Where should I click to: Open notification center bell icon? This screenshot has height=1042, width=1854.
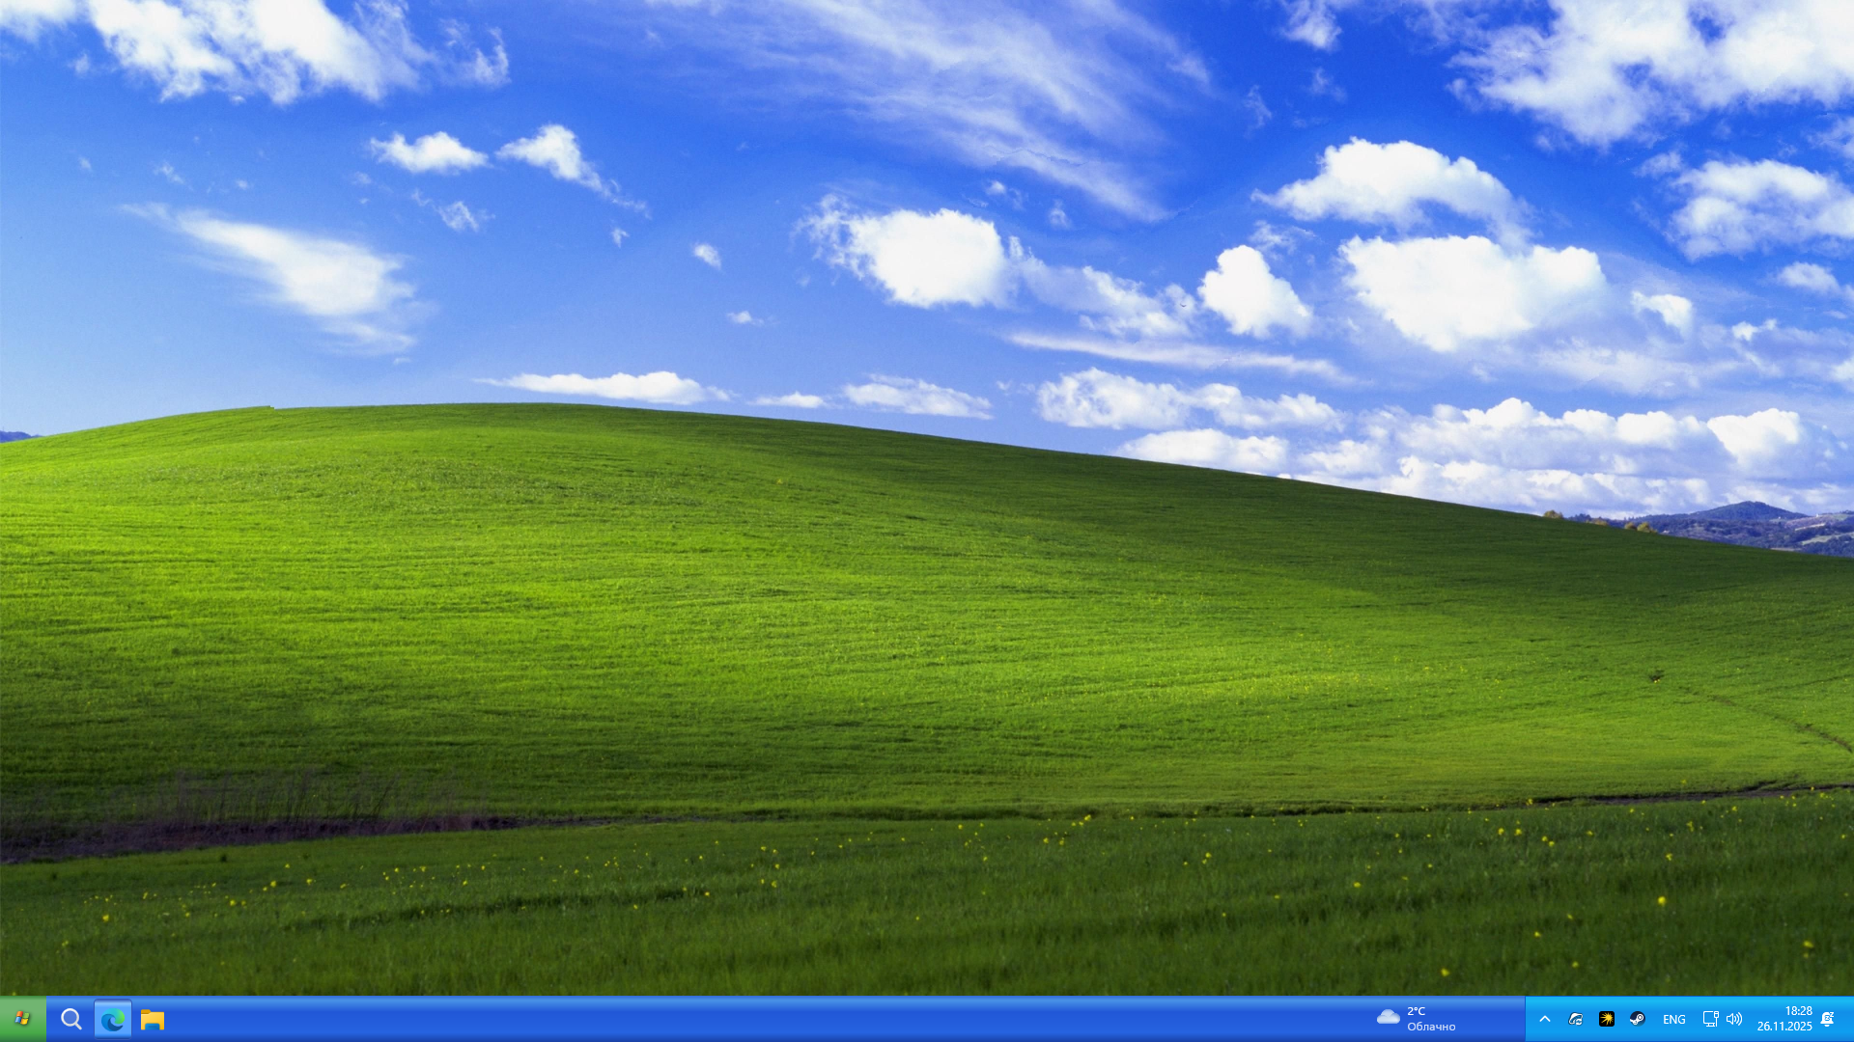point(1827,1019)
